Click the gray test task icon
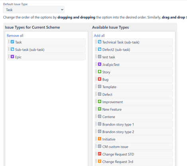The height and width of the screenshot is (166, 187). 100,57
